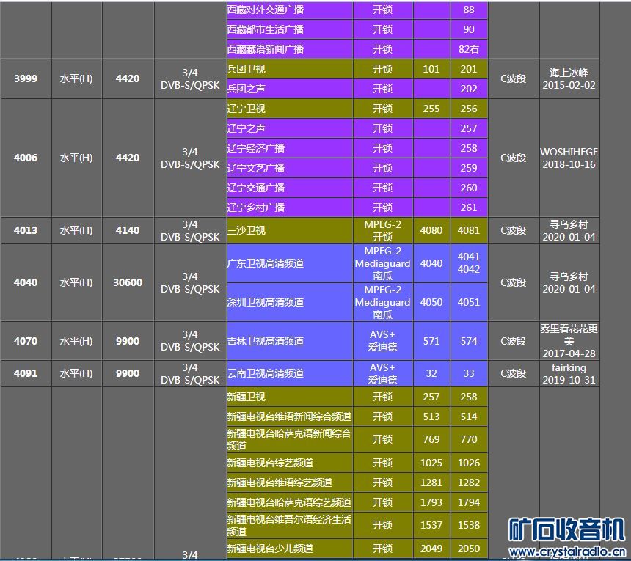The width and height of the screenshot is (631, 561).
Task: Click video PID 571 cell
Action: pos(431,341)
